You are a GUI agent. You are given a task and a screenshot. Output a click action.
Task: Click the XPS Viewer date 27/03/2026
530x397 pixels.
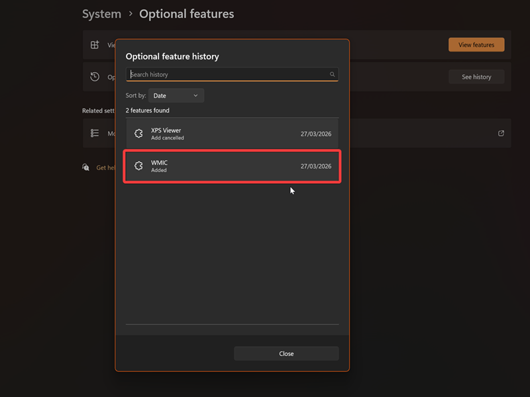(x=316, y=134)
